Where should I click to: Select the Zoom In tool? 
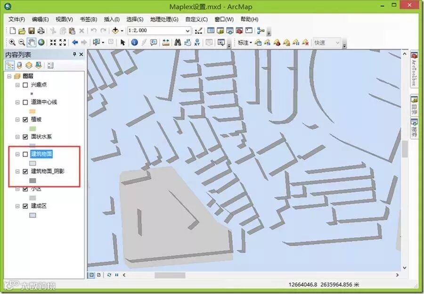(x=12, y=42)
